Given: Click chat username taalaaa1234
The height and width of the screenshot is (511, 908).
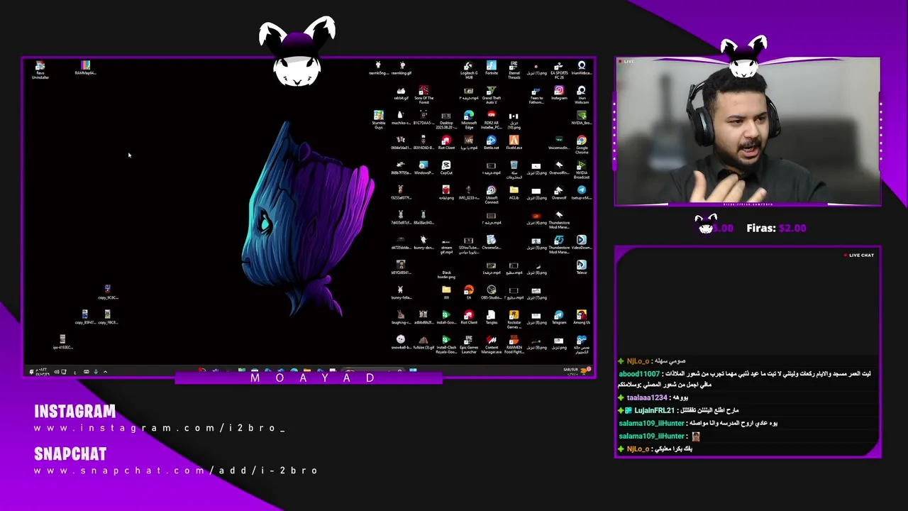Looking at the screenshot, I should pos(647,397).
